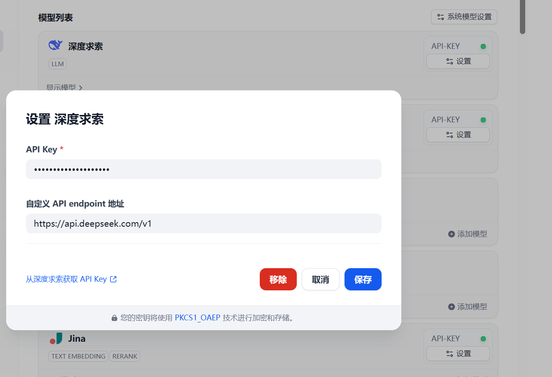Click the Jina logo icon
Viewport: 552px width, 377px height.
point(56,338)
